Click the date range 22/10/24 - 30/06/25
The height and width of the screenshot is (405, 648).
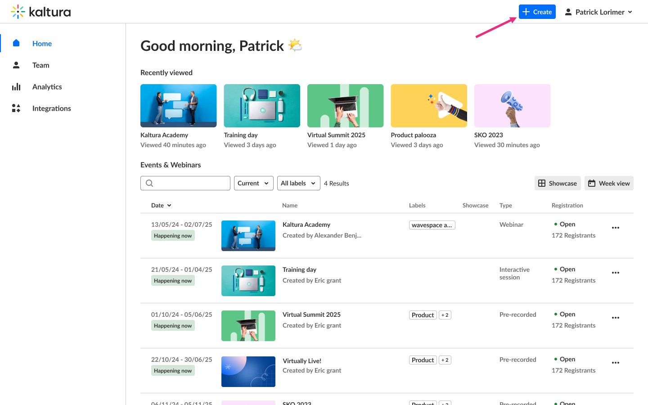point(182,360)
